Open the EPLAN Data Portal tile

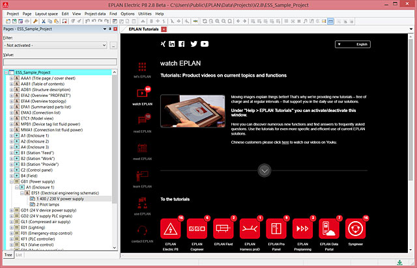coord(332,229)
